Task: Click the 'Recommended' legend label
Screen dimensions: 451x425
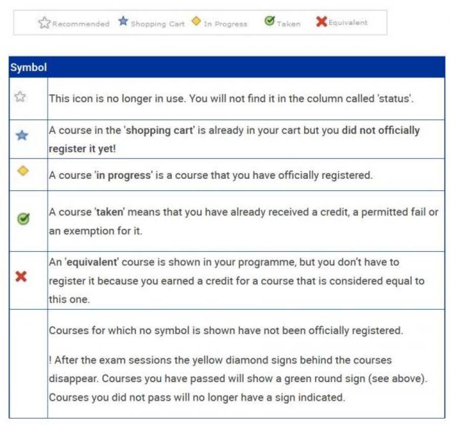Action: click(x=81, y=24)
